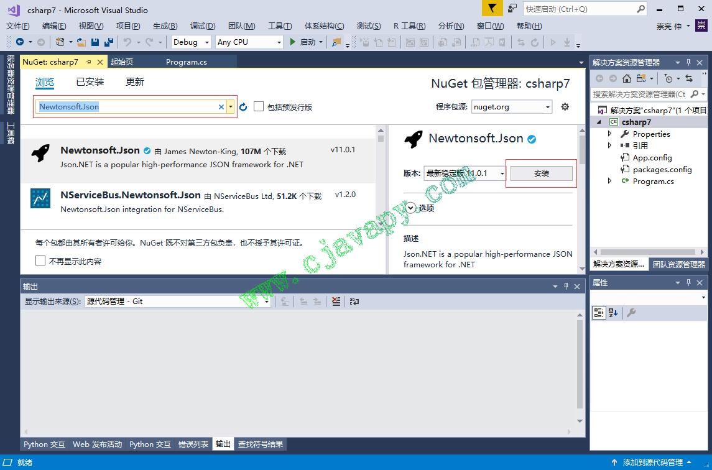Click the 启动 start button
Image resolution: width=712 pixels, height=470 pixels.
[x=307, y=42]
